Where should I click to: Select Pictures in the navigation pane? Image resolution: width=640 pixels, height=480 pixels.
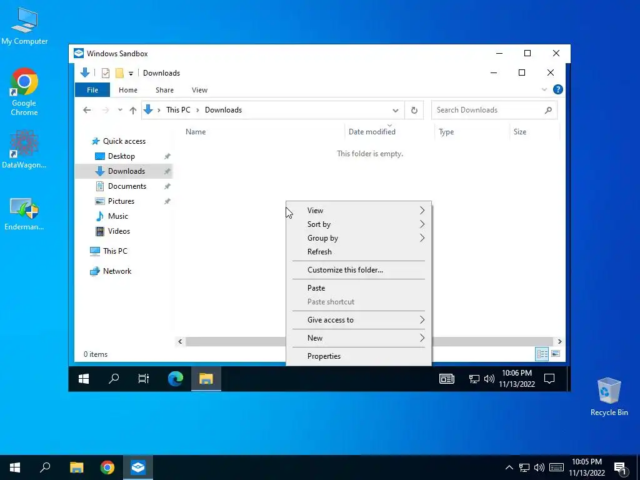pyautogui.click(x=121, y=201)
